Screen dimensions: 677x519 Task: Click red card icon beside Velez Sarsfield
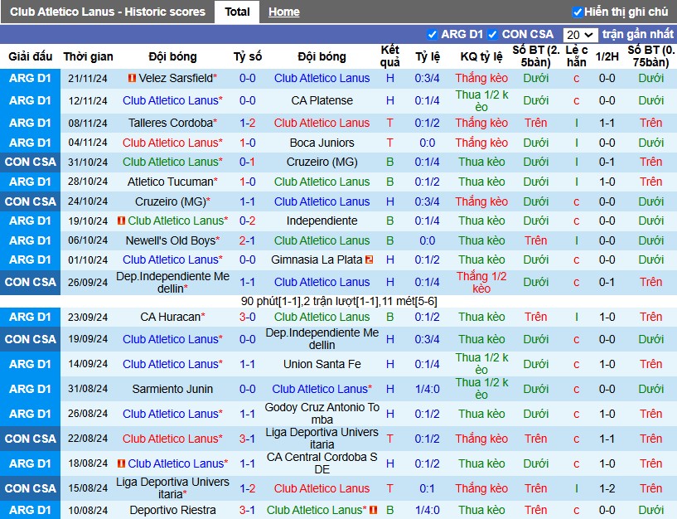tap(132, 78)
